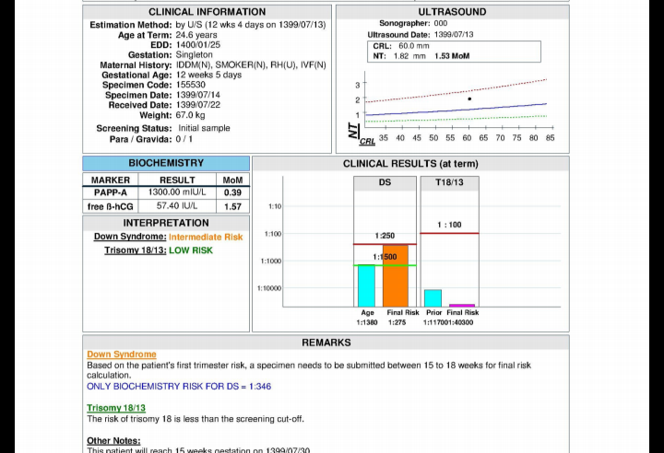This screenshot has width=664, height=453.
Task: Click the 1:250 cutoff label in DS column
Action: pyautogui.click(x=385, y=236)
